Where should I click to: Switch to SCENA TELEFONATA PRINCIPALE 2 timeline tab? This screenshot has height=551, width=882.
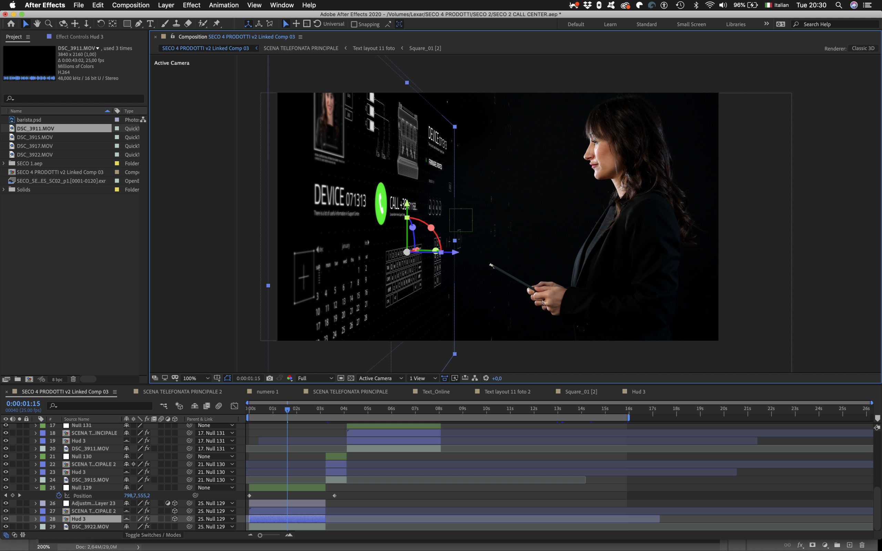pos(182,392)
